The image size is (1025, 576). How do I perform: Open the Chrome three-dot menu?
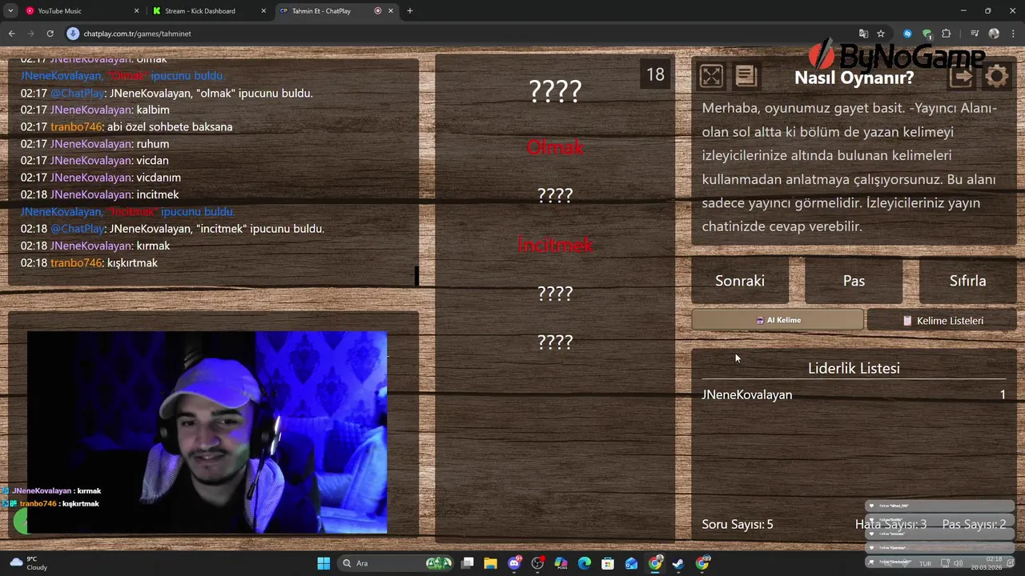click(1012, 34)
